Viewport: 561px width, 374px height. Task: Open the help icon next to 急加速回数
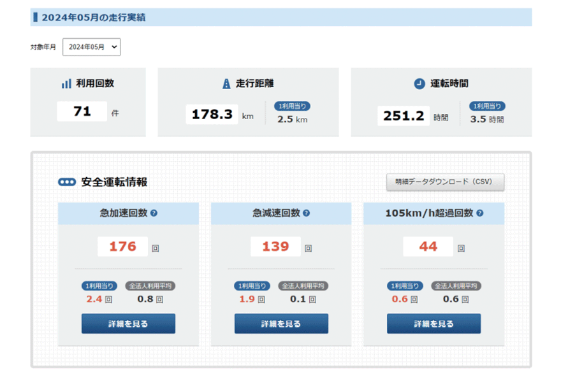pyautogui.click(x=154, y=213)
